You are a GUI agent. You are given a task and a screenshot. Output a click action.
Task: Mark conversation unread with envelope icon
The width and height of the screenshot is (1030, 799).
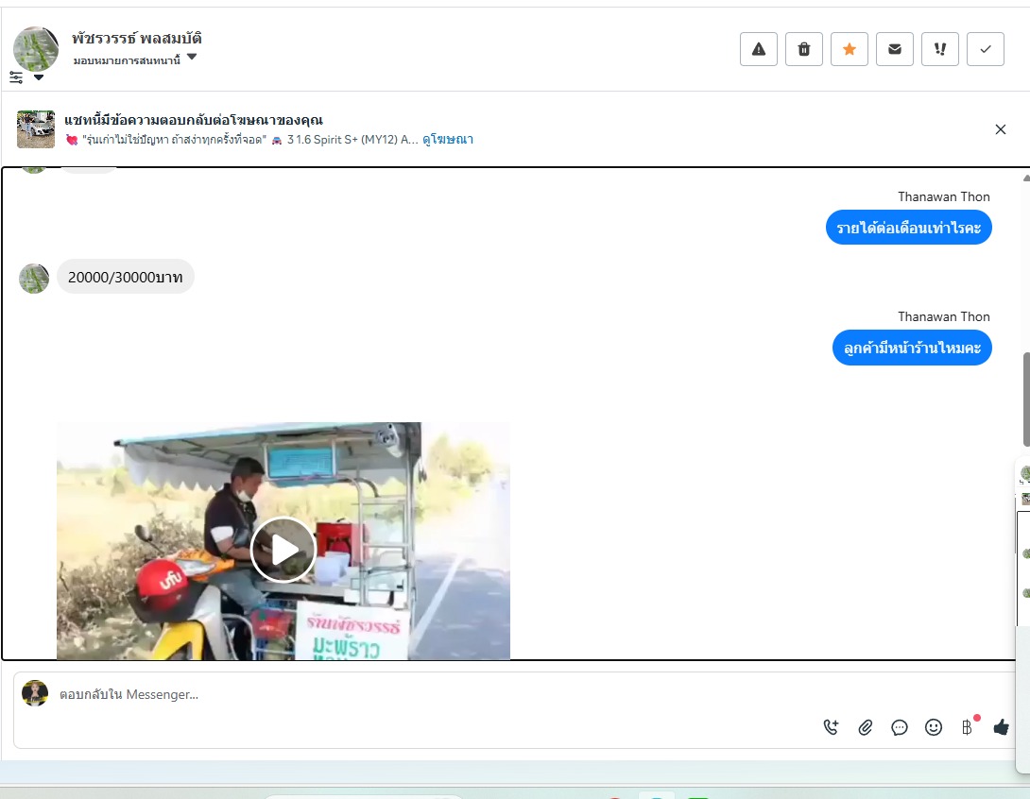coord(895,49)
